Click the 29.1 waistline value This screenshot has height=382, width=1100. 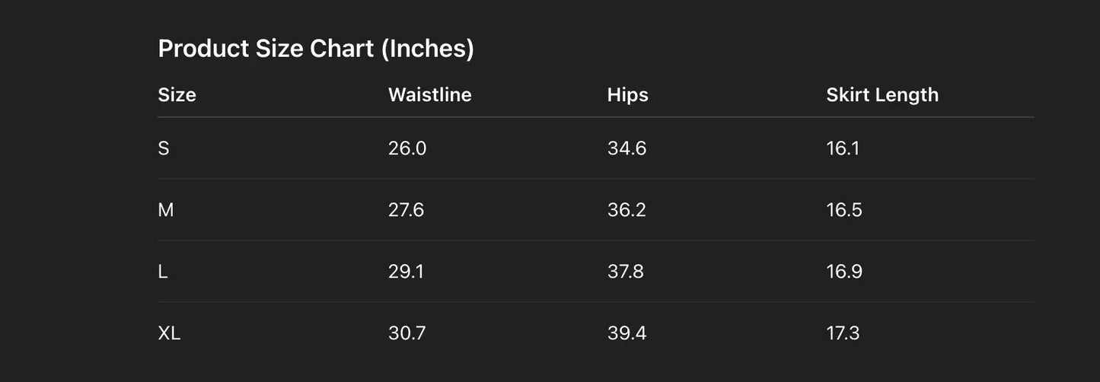pos(406,272)
